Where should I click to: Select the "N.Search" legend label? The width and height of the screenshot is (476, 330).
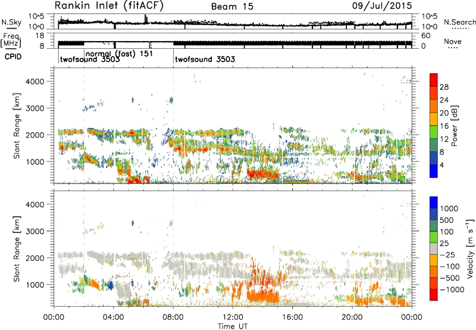pyautogui.click(x=459, y=22)
